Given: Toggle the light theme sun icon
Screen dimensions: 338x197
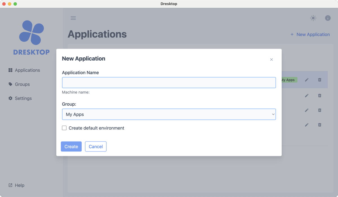Looking at the screenshot, I should pyautogui.click(x=313, y=18).
